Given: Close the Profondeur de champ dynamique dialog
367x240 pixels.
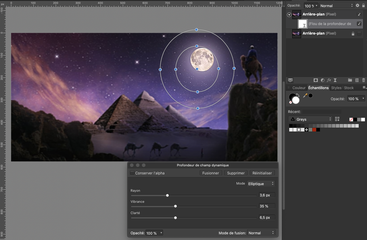Looking at the screenshot, I should [x=132, y=165].
